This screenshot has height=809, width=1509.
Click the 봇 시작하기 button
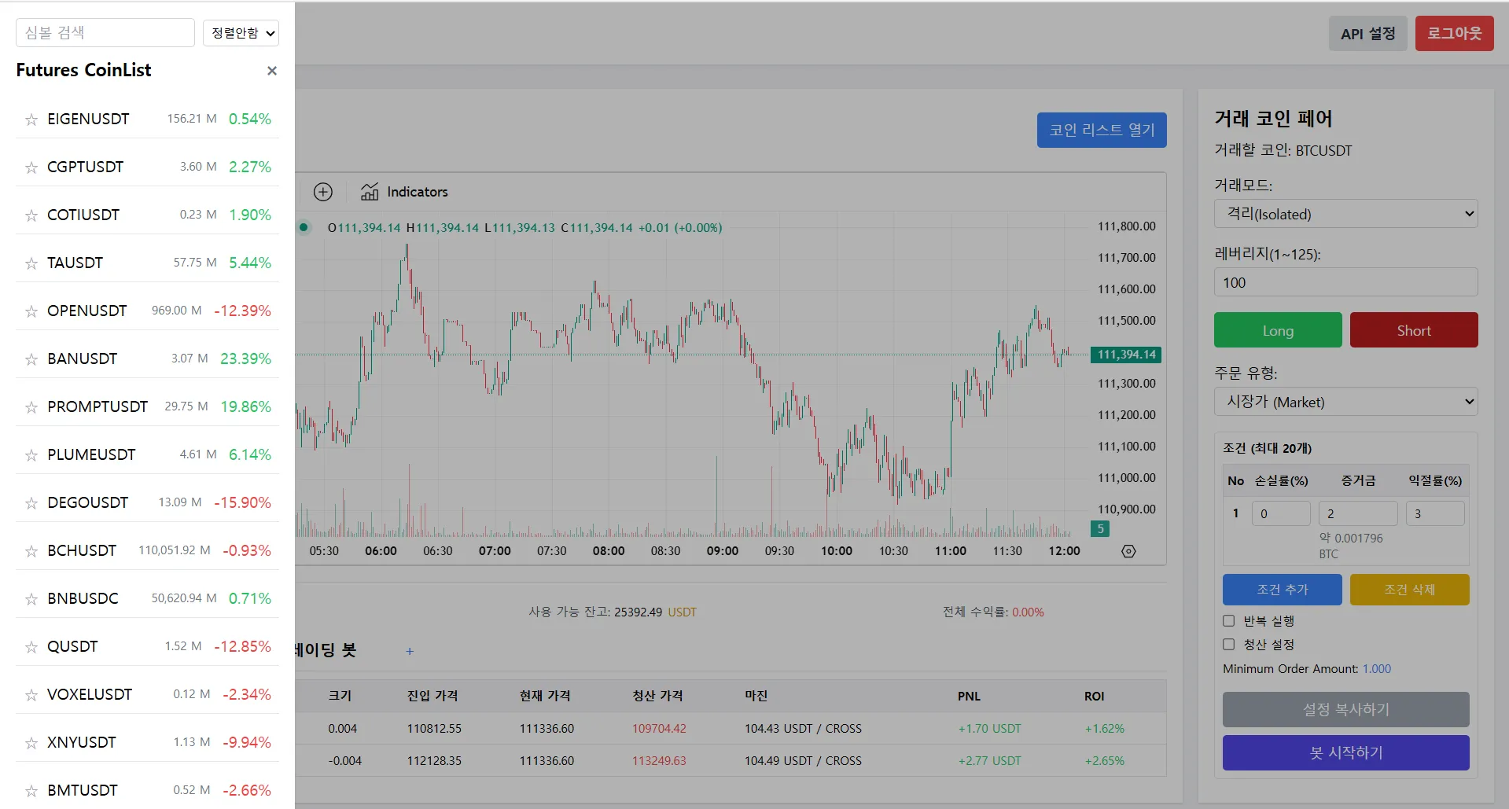[x=1346, y=752]
